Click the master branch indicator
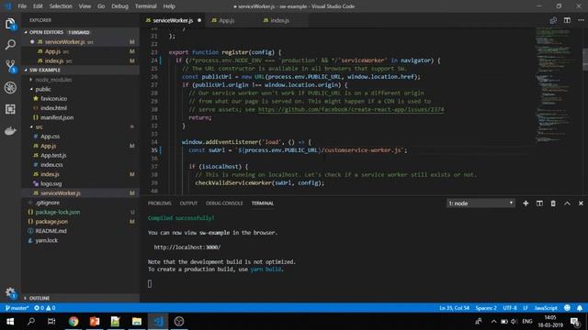Image resolution: width=588 pixels, height=330 pixels. point(17,308)
